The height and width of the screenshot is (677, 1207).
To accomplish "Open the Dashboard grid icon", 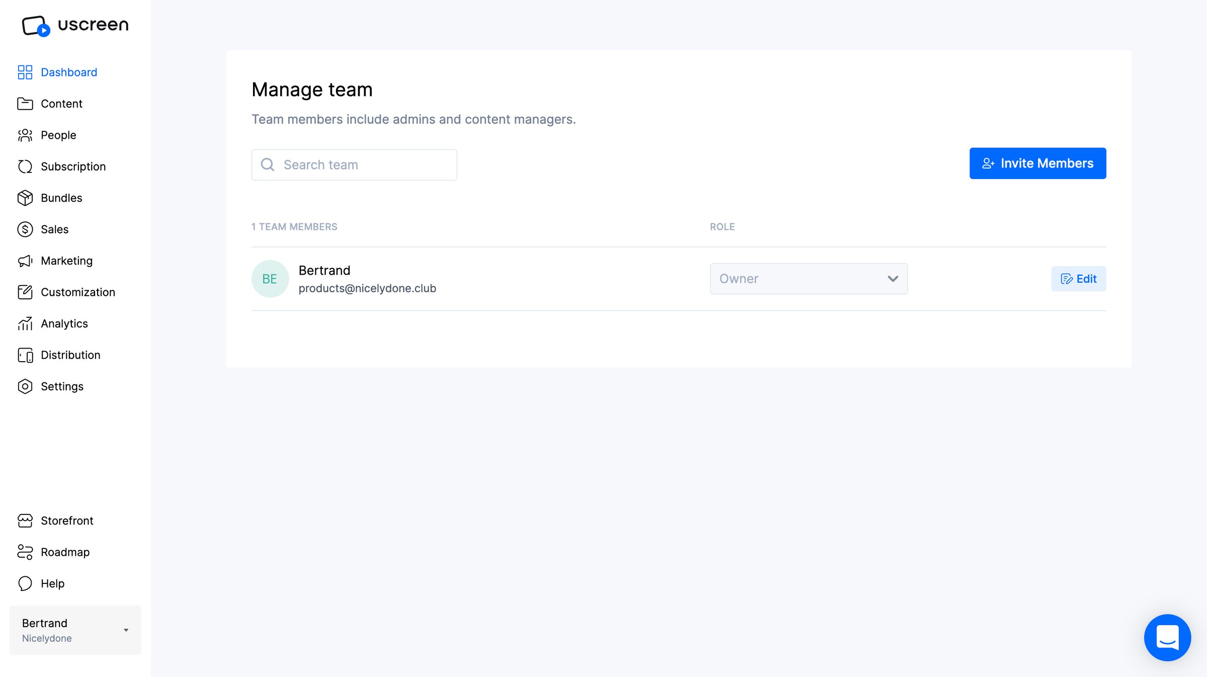I will pyautogui.click(x=25, y=72).
